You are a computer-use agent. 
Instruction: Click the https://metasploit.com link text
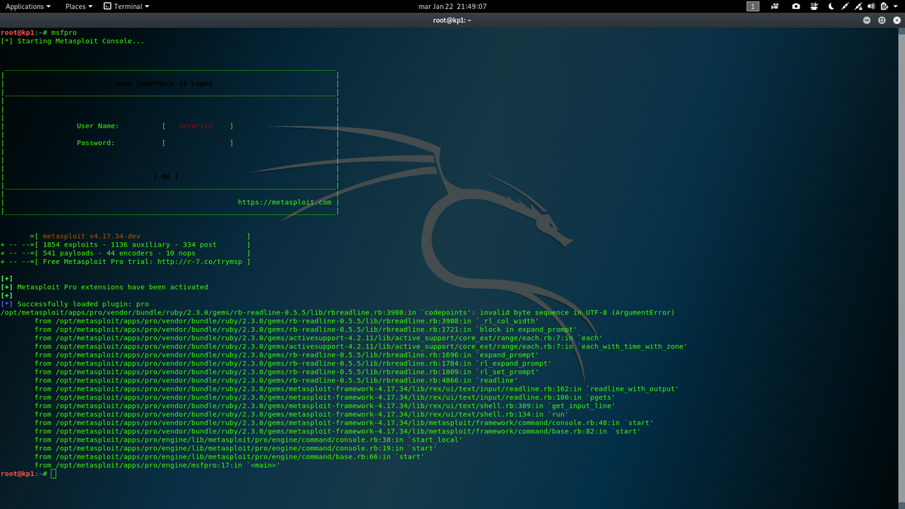point(284,202)
